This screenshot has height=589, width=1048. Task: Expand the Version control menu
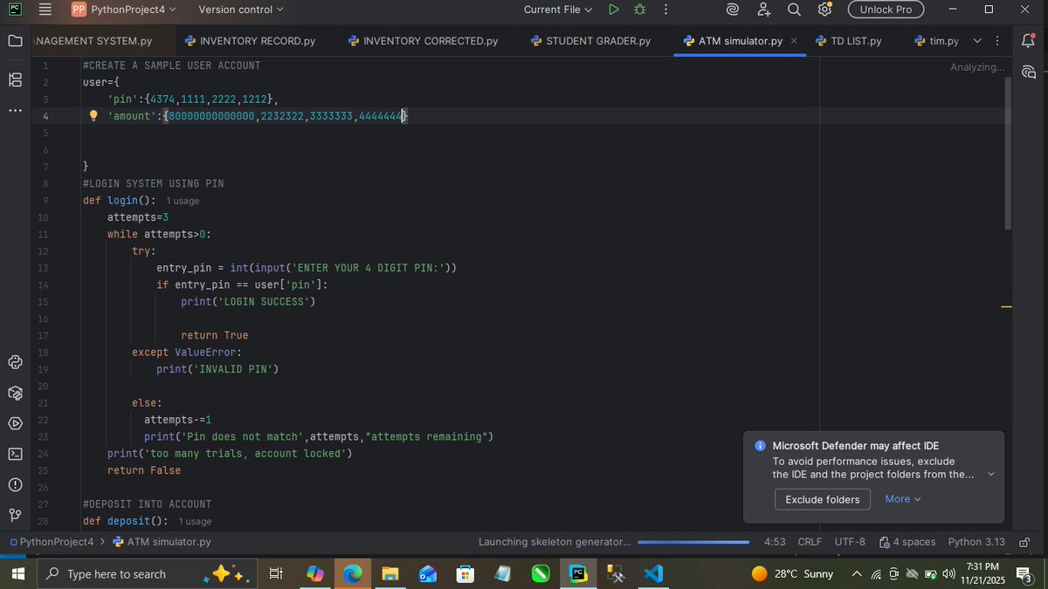(x=239, y=10)
